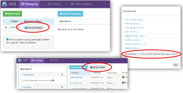Click the green Add Project button

tap(12, 14)
